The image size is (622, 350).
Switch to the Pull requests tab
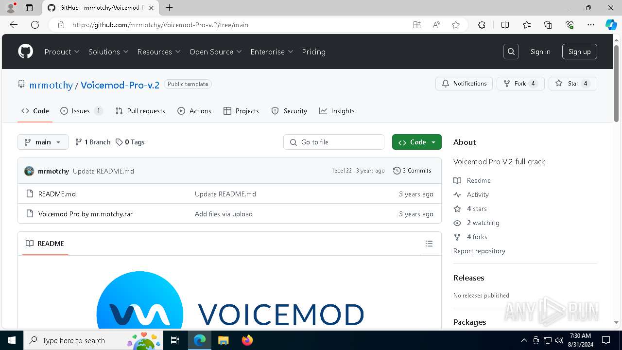[x=140, y=111]
